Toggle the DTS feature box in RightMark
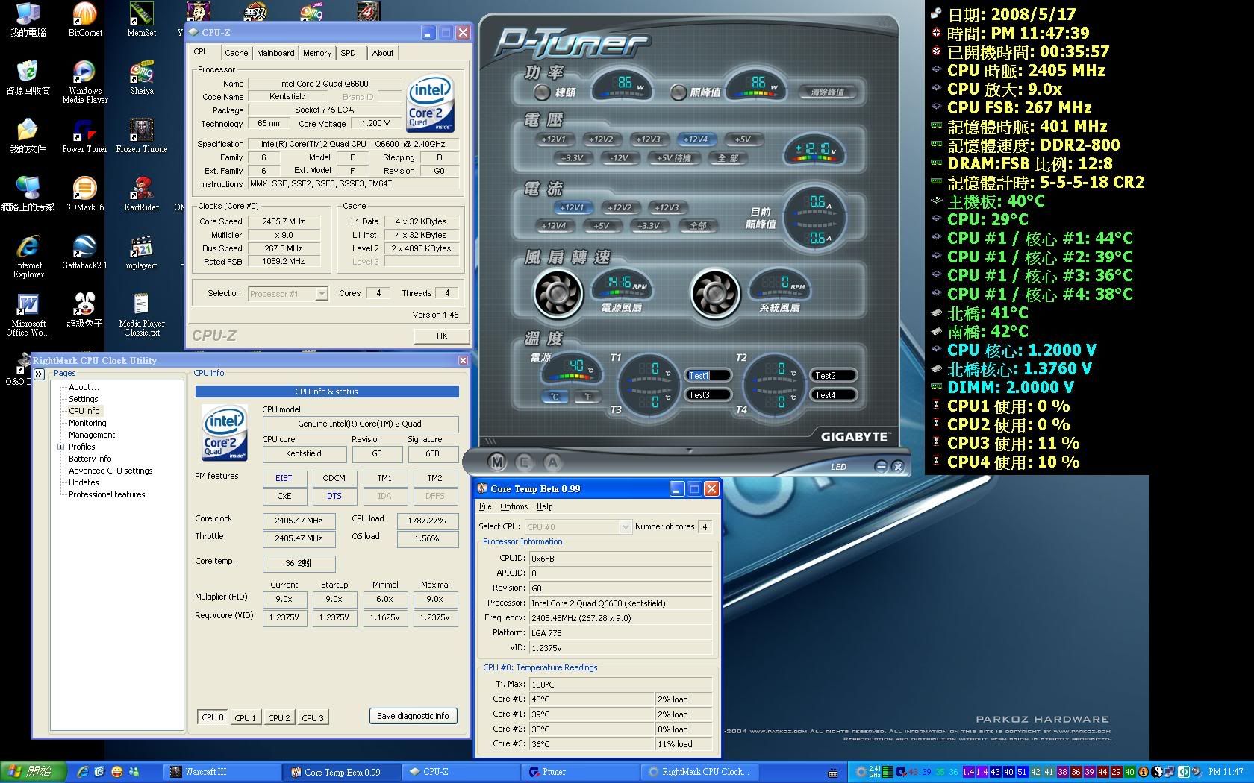Viewport: 1254px width, 783px height. coord(334,496)
